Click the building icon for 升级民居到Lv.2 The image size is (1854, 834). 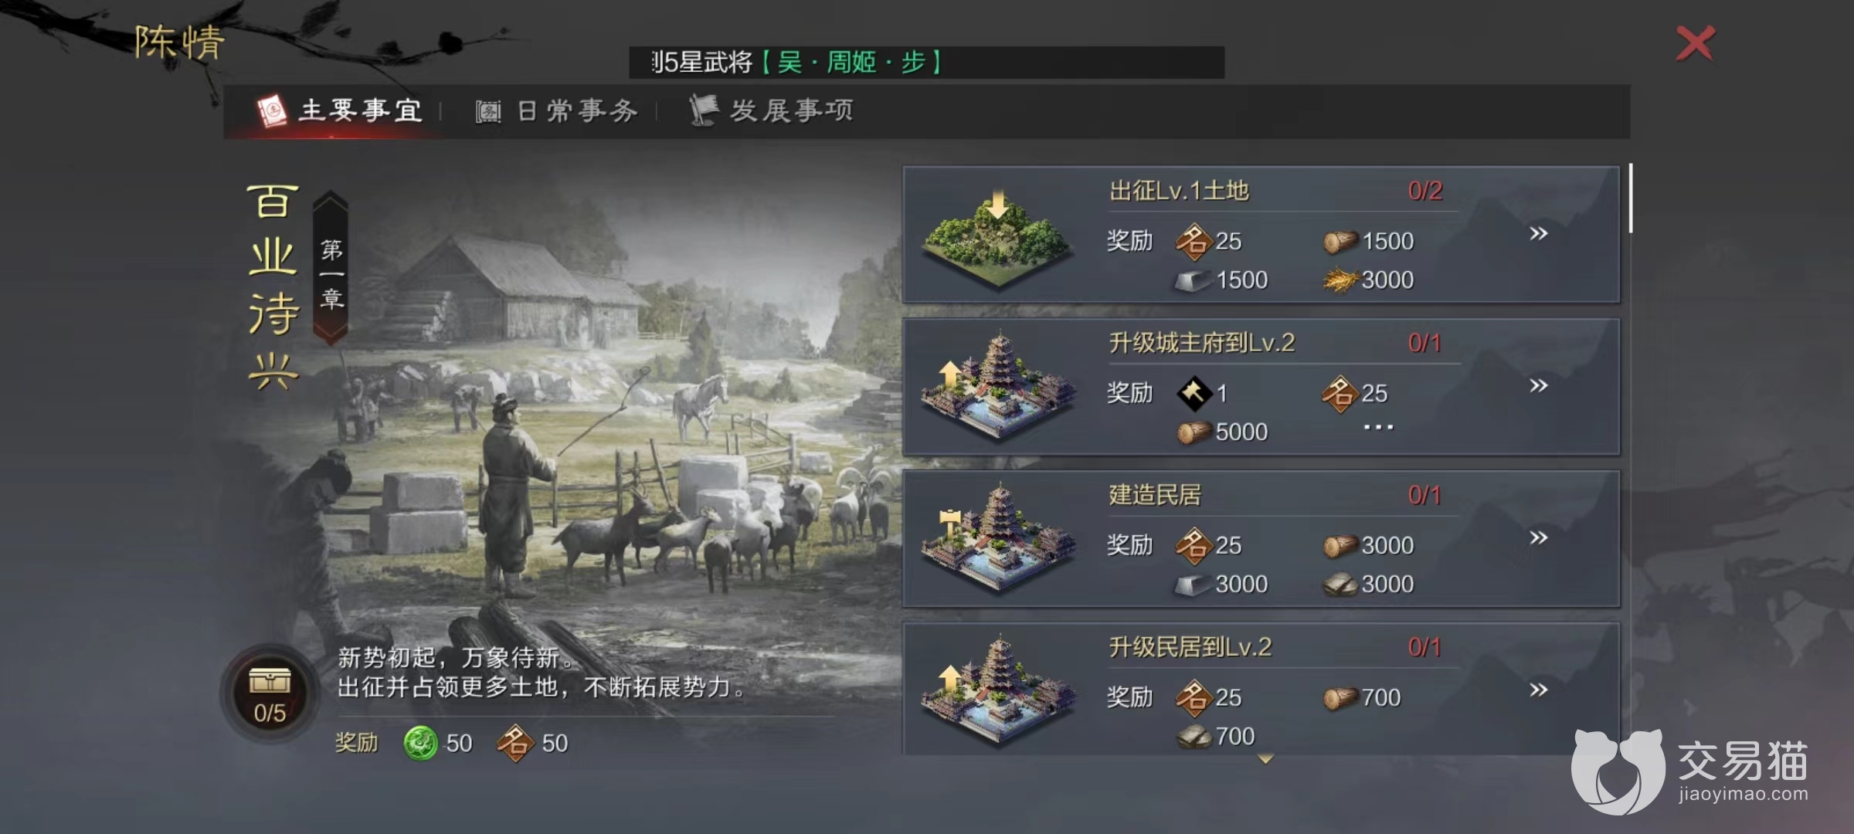point(997,692)
